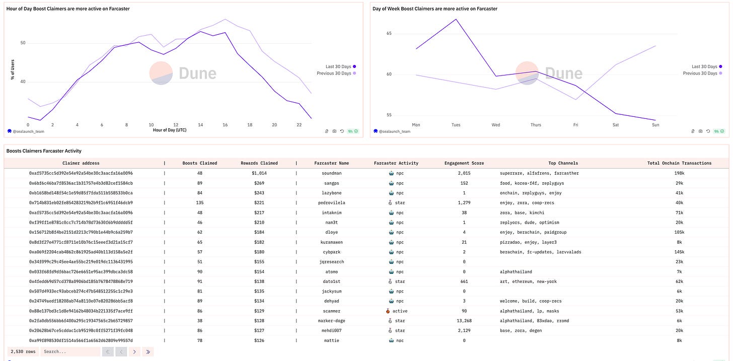Click the npc badge in kuramawen's row
The image size is (733, 361).
pyautogui.click(x=397, y=242)
